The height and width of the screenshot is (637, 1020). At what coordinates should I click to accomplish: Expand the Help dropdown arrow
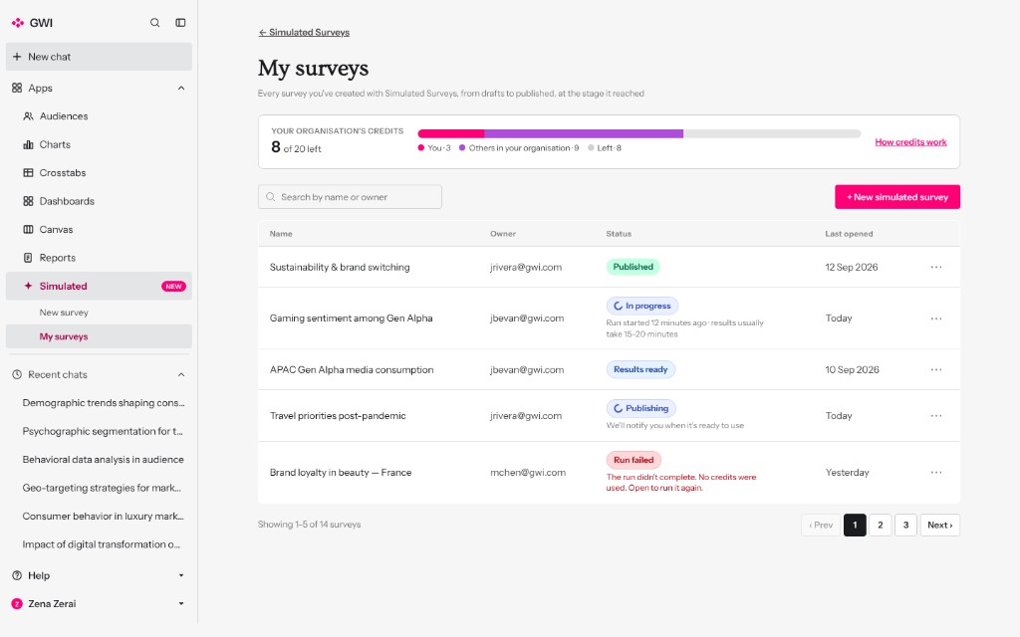click(181, 576)
